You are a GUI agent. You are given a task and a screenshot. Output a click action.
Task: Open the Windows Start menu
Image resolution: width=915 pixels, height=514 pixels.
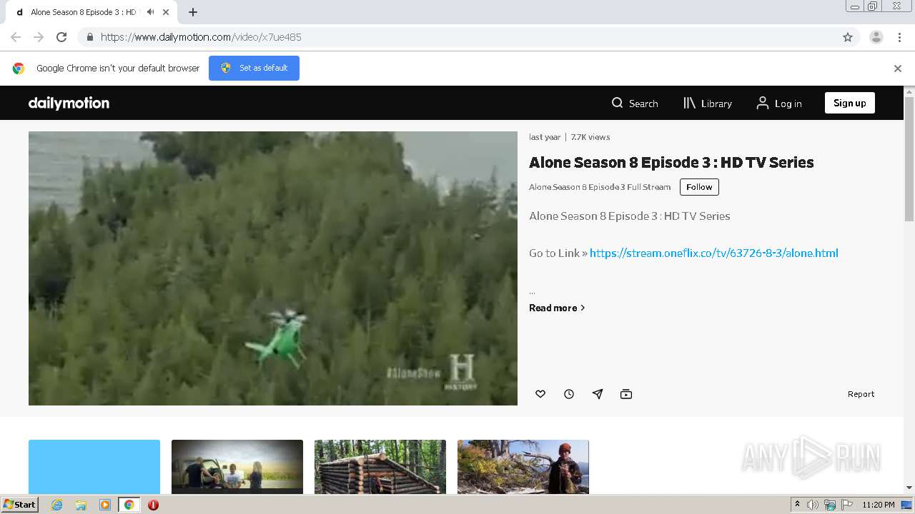[19, 505]
